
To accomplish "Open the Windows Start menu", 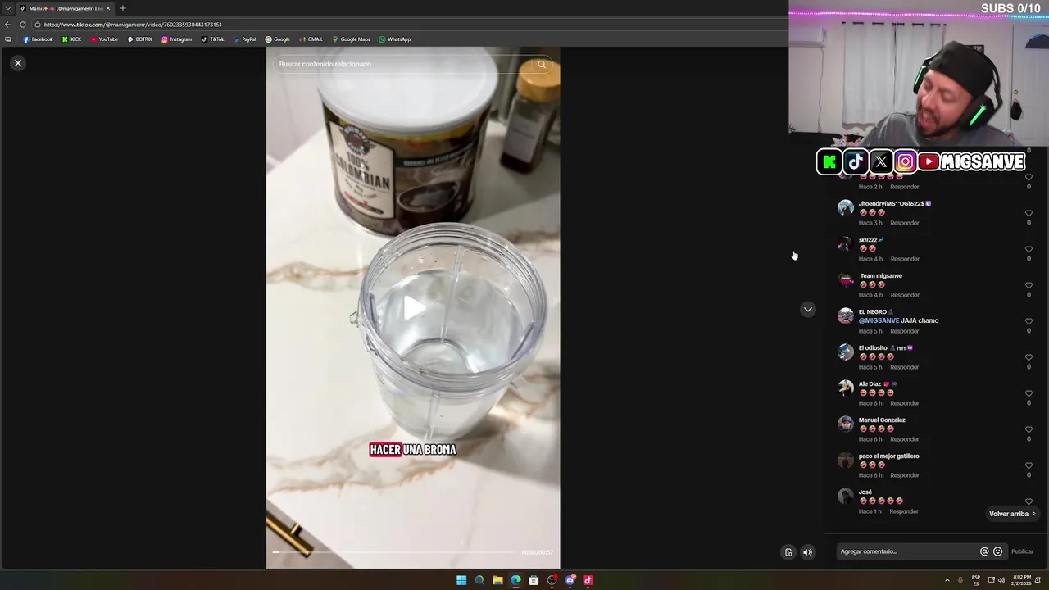I will coord(461,580).
